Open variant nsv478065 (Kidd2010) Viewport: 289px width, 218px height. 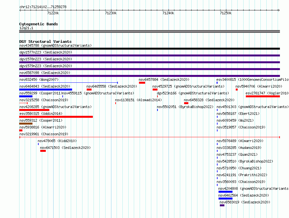[x=57, y=141]
